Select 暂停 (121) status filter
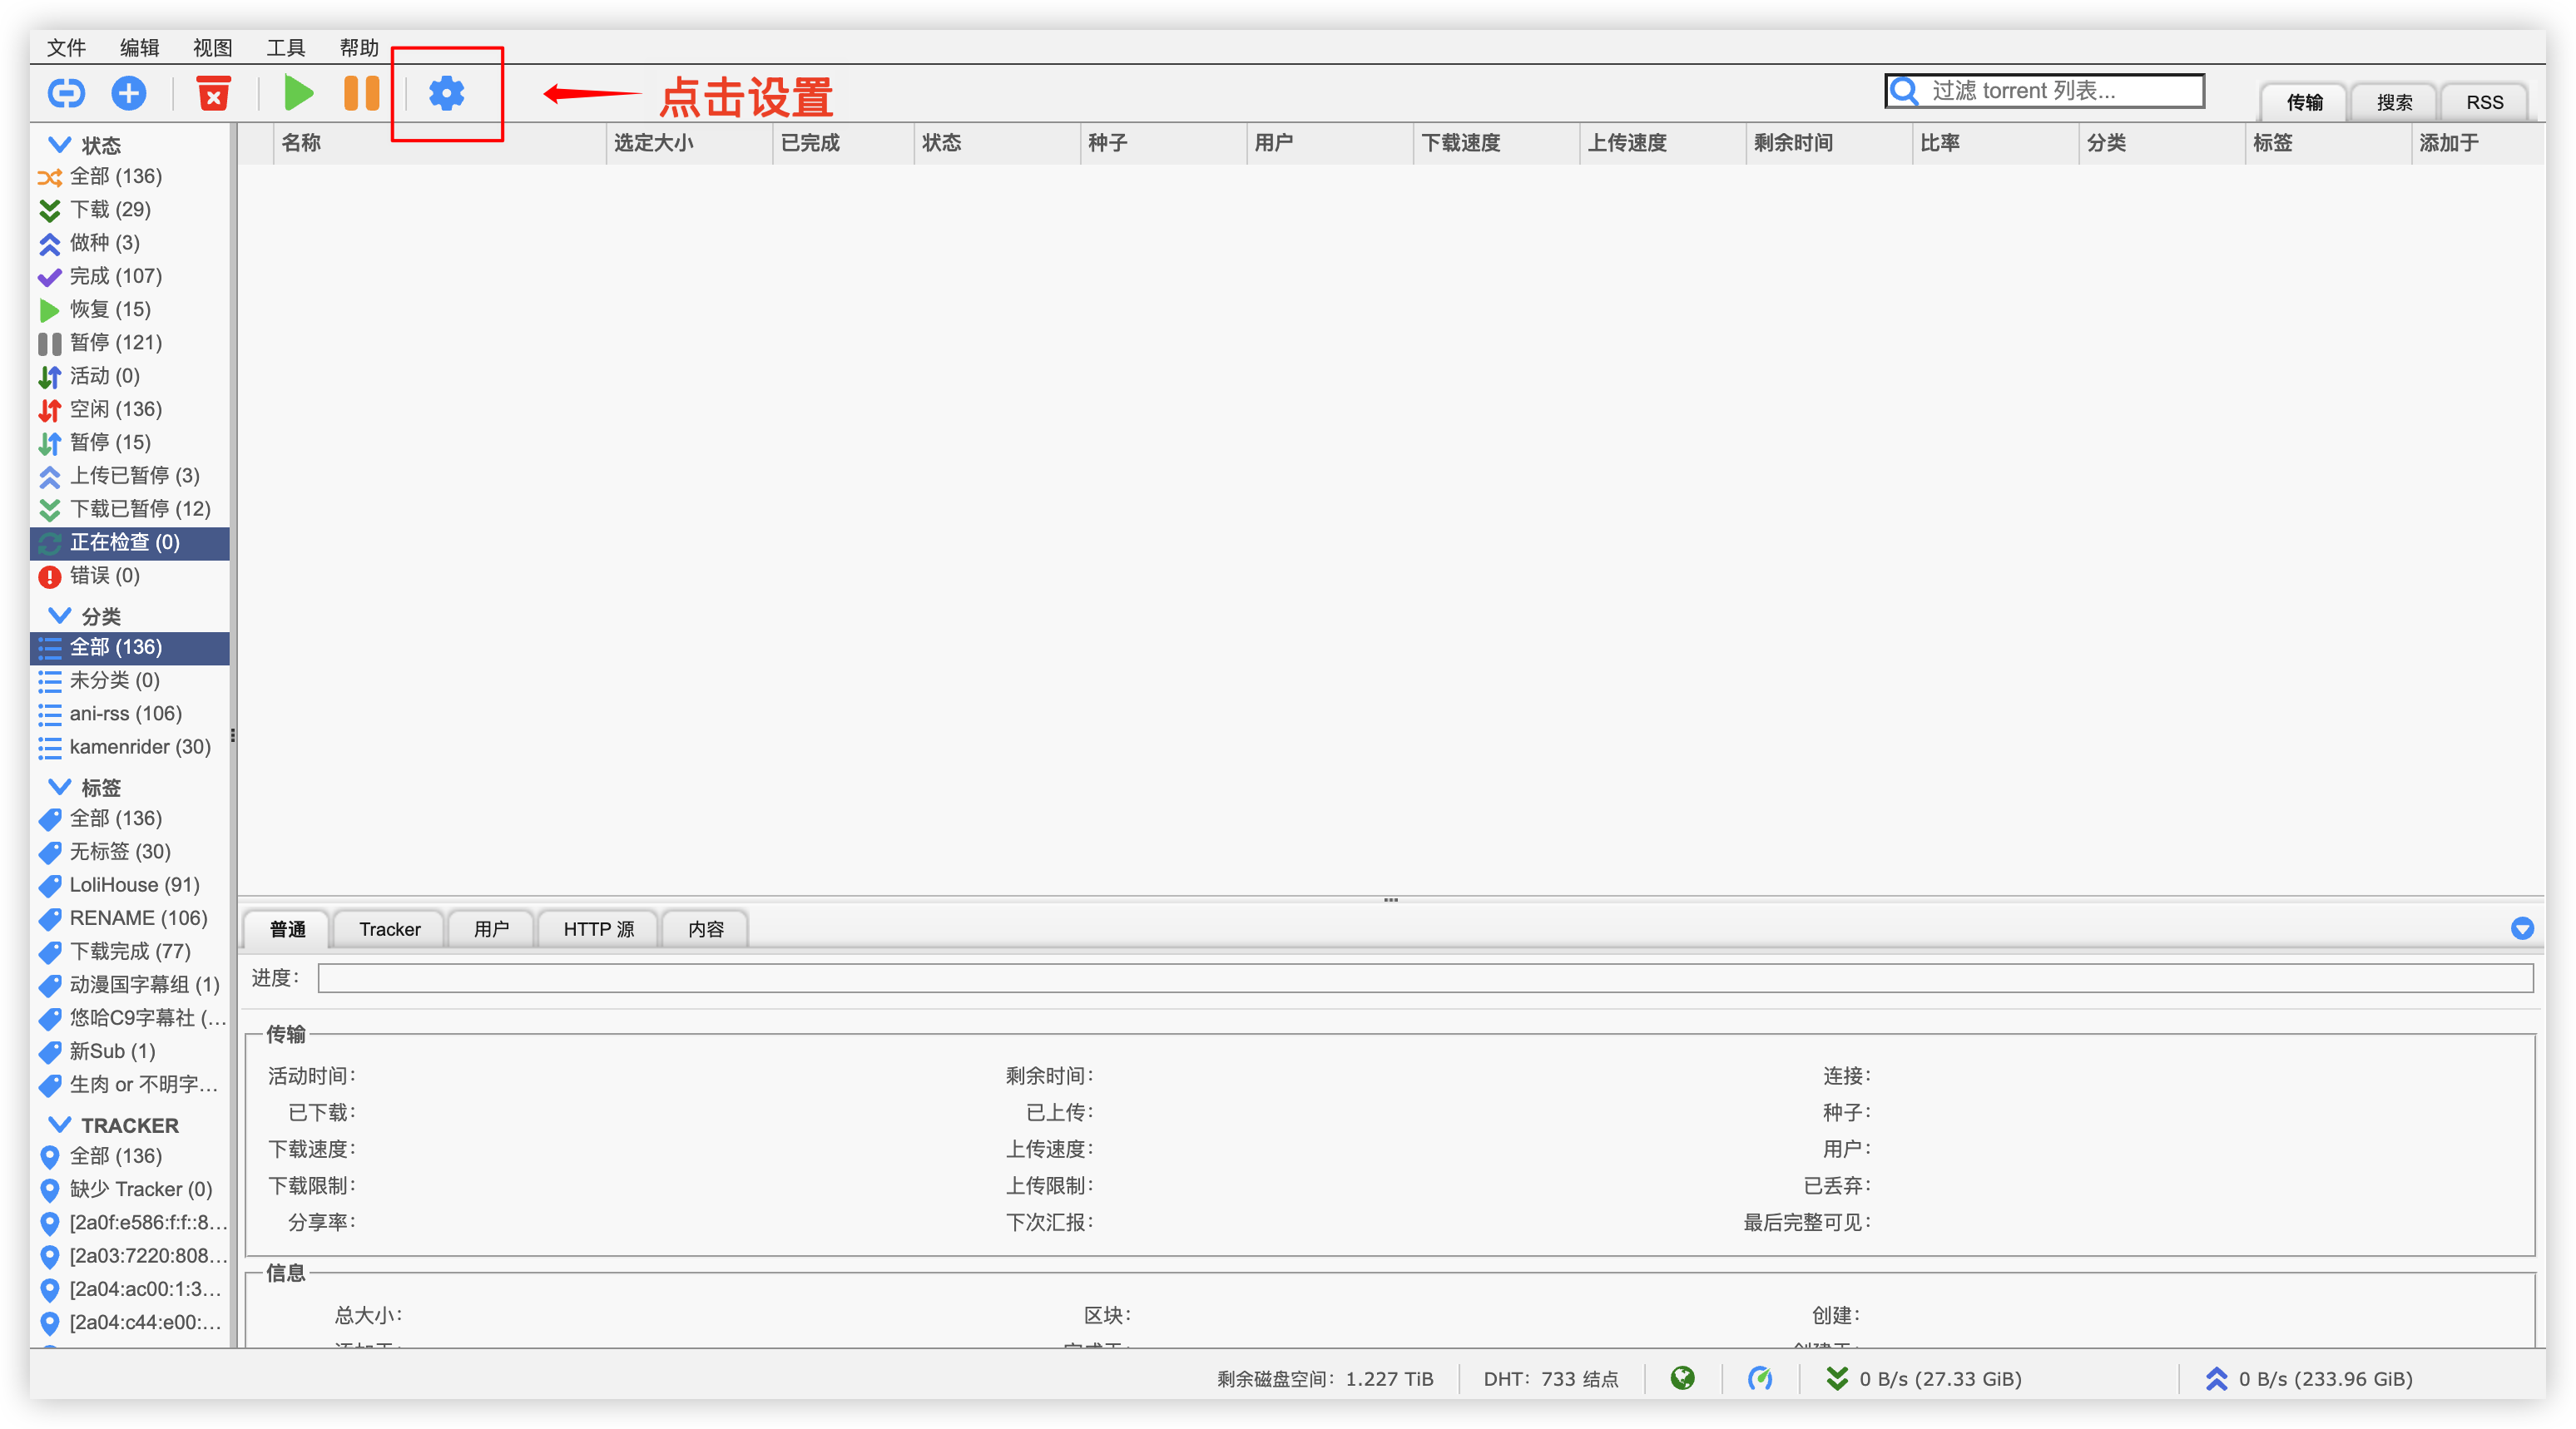 pos(131,342)
